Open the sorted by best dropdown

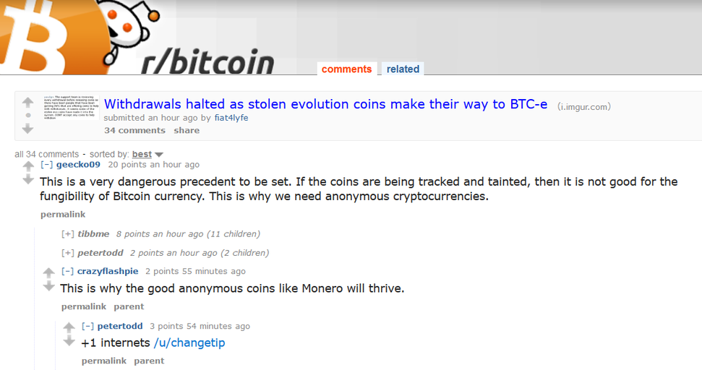pyautogui.click(x=147, y=155)
